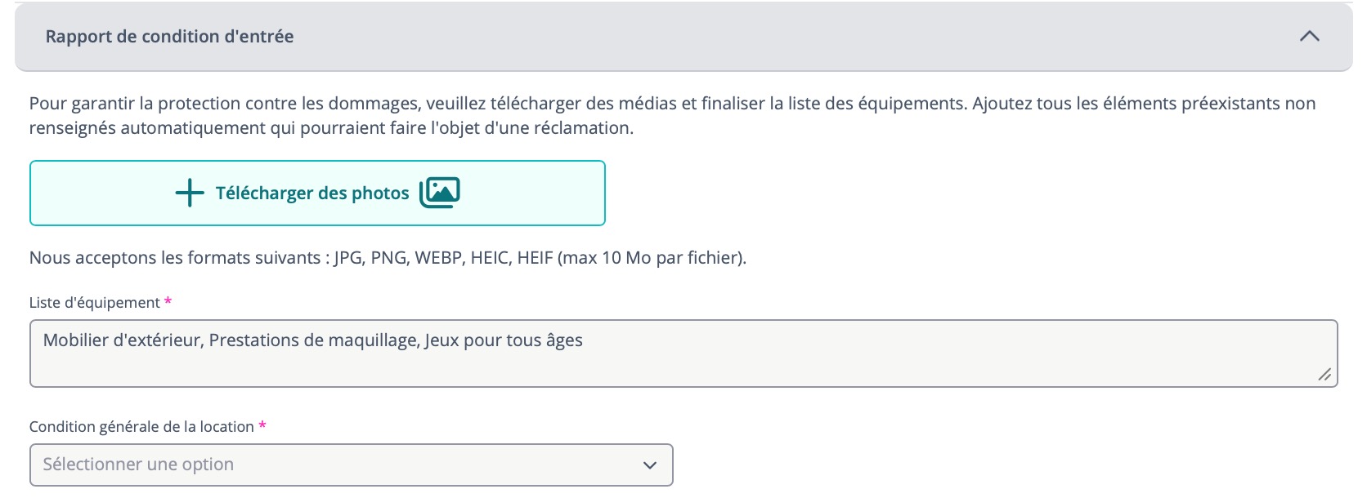The width and height of the screenshot is (1367, 498).
Task: Click the "Condition générale de la location" label
Action: [141, 427]
